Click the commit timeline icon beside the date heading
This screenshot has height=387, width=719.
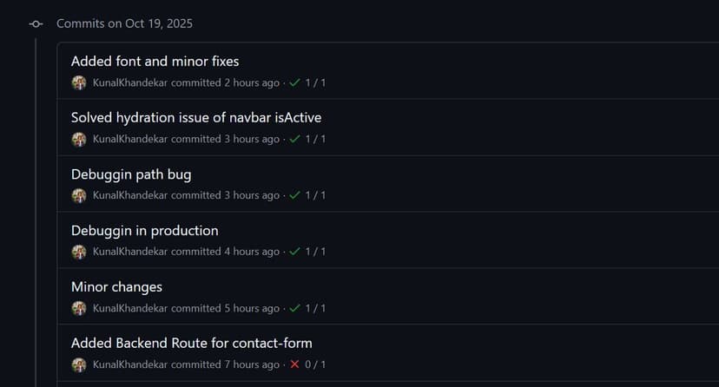pos(36,23)
